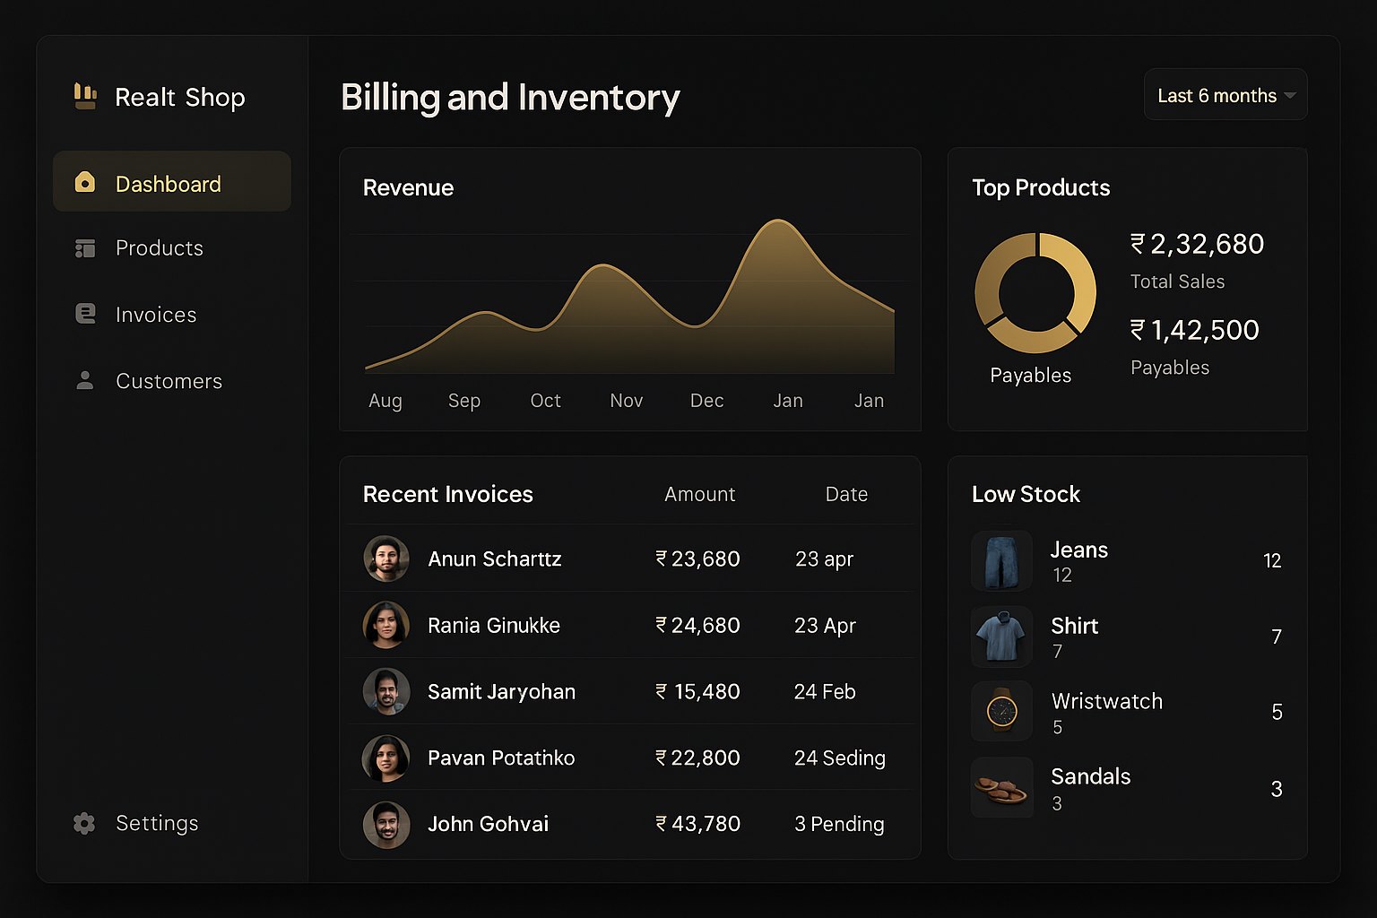
Task: Click the ₹1,42,500 Payables value
Action: pos(1194,330)
